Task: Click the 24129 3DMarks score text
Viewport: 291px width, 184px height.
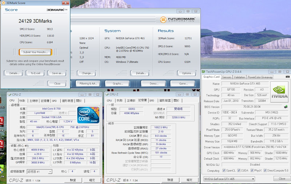Action: tap(35, 21)
